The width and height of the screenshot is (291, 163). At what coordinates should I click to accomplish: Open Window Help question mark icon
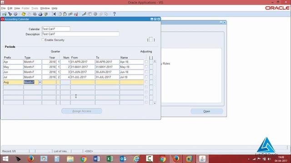[x=114, y=14]
